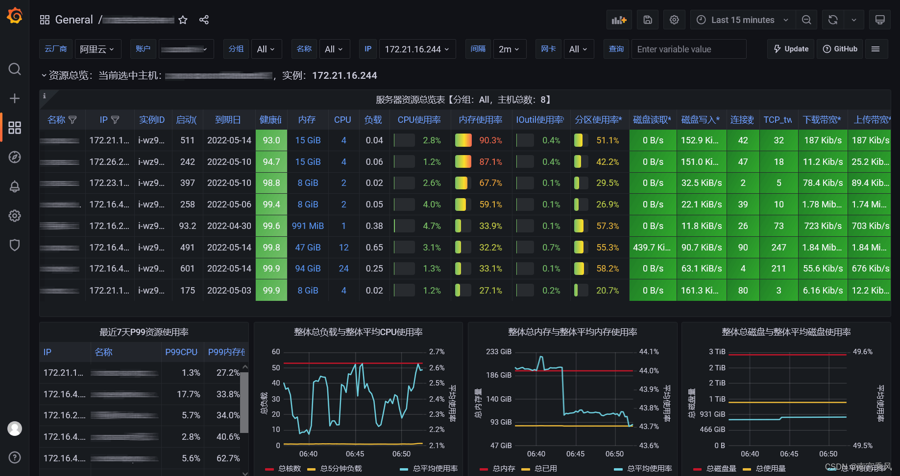Image resolution: width=900 pixels, height=476 pixels.
Task: Expand the IP 172.21.16.244 dropdown
Action: click(x=417, y=49)
